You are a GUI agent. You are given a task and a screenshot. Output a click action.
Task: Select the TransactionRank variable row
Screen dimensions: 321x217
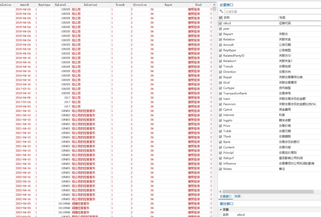[270, 93]
